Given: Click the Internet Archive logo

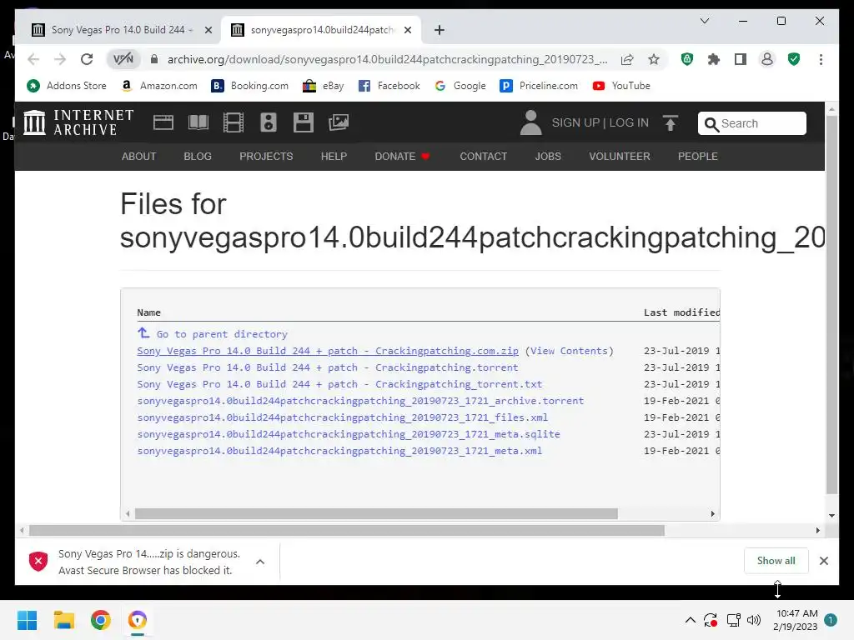Looking at the screenshot, I should point(79,122).
